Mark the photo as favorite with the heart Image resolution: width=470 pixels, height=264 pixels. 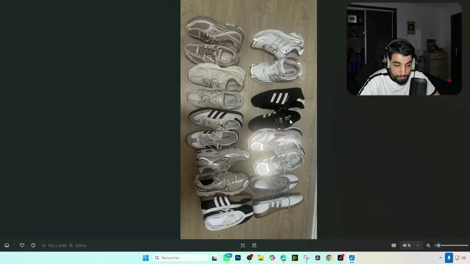click(x=22, y=246)
